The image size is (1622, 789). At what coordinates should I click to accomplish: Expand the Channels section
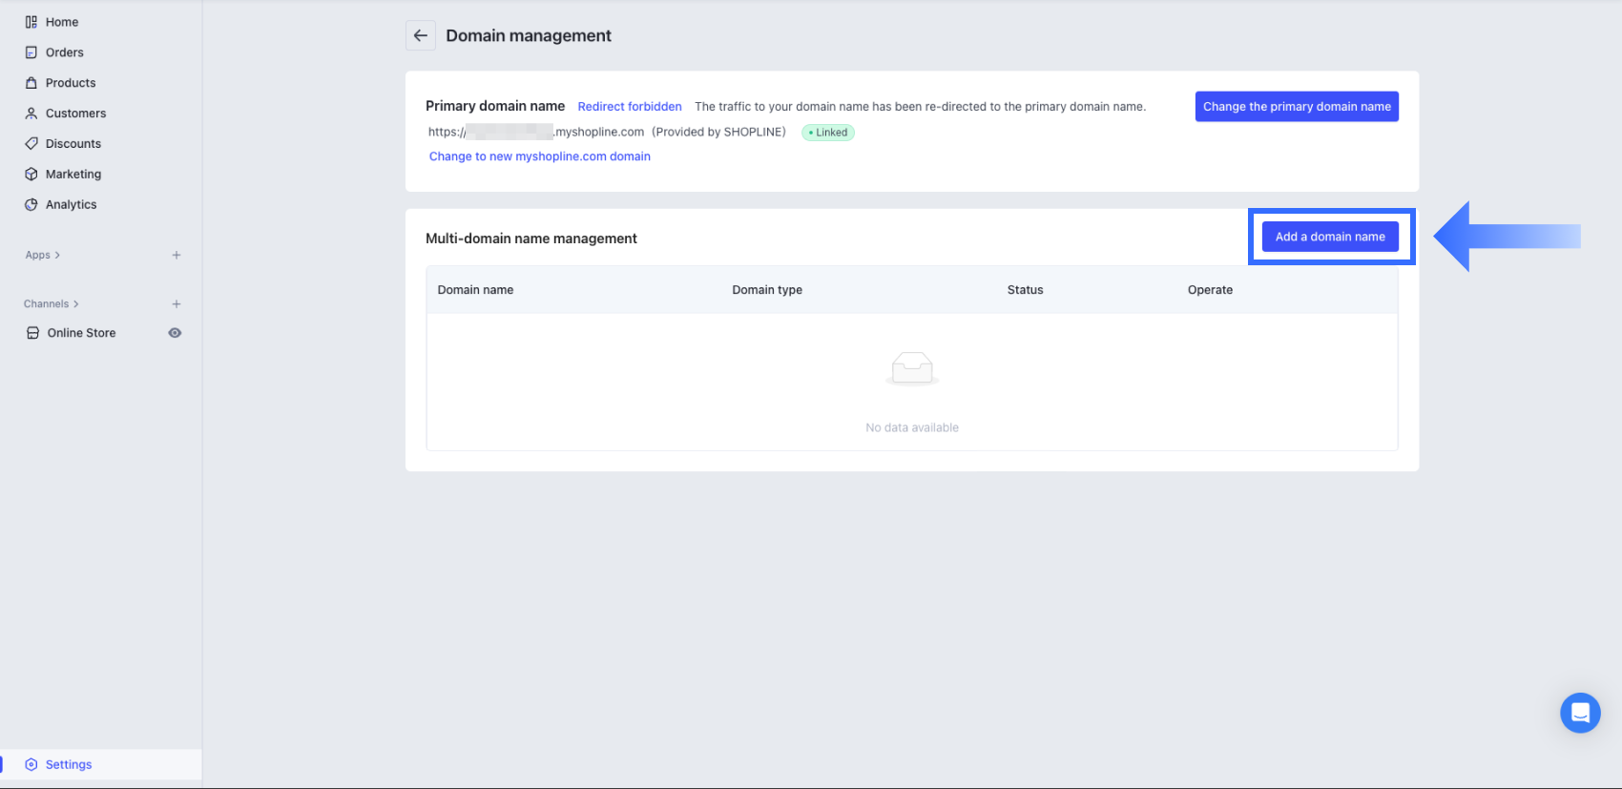[52, 304]
